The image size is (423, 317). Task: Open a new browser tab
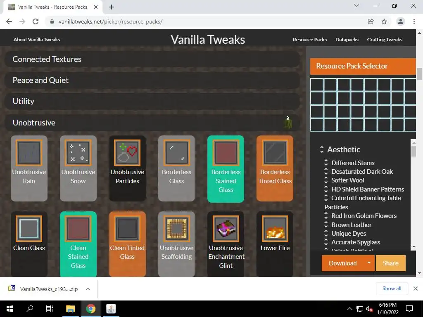coord(112,7)
